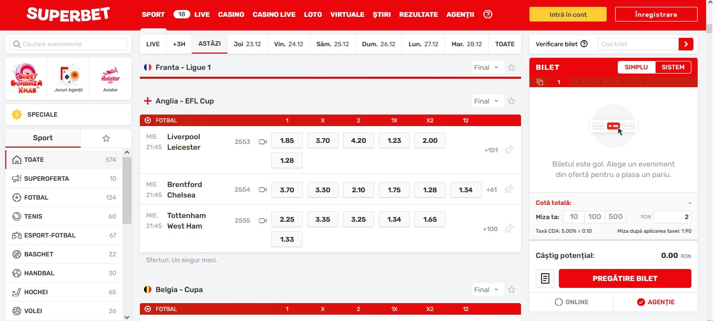Focus the Miza ta stake amount field

pos(672,217)
